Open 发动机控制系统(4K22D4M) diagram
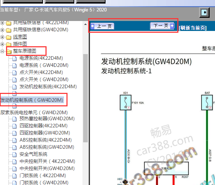The image size is (215, 185). point(48,87)
